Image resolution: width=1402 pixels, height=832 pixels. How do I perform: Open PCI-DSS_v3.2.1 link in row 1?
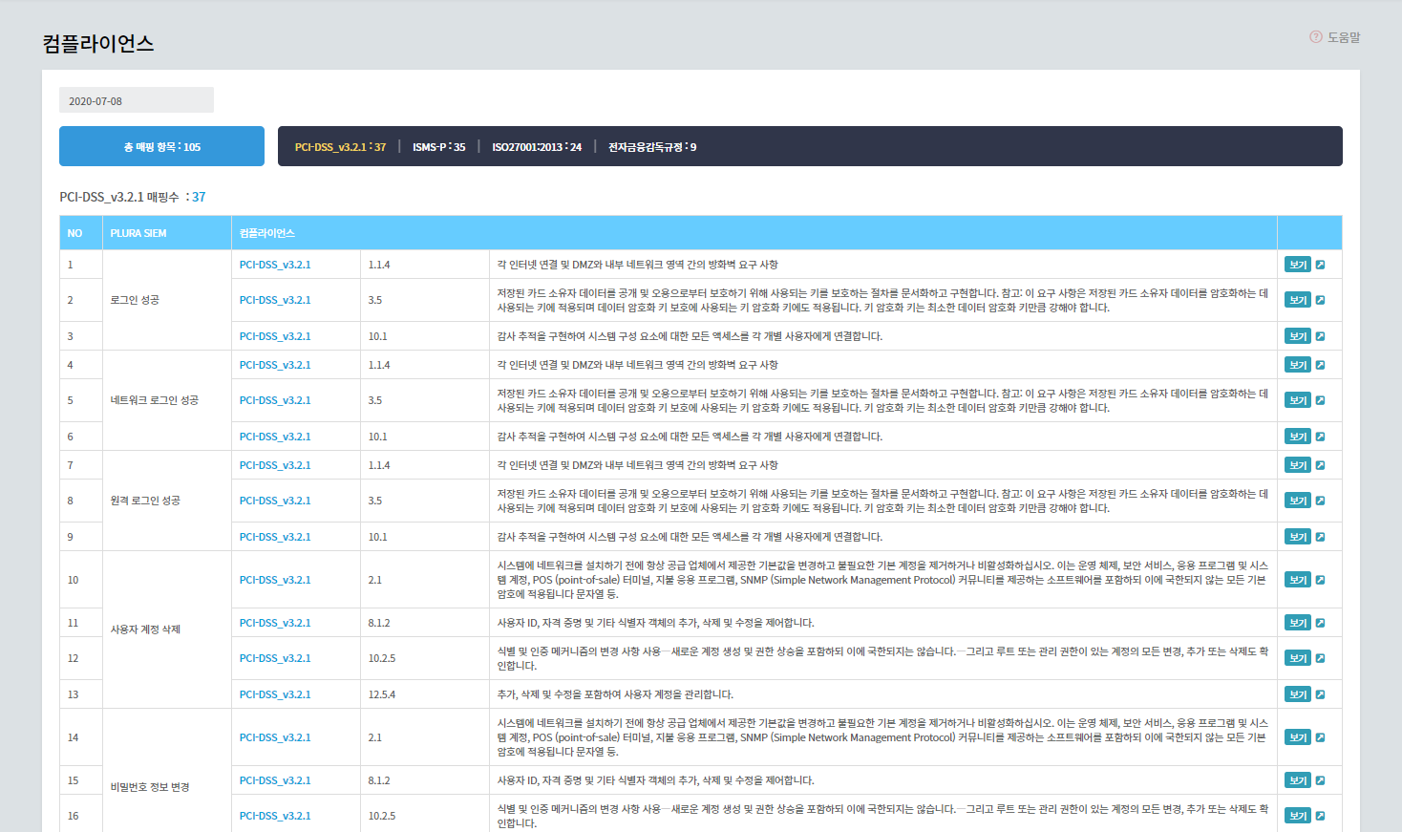275,265
